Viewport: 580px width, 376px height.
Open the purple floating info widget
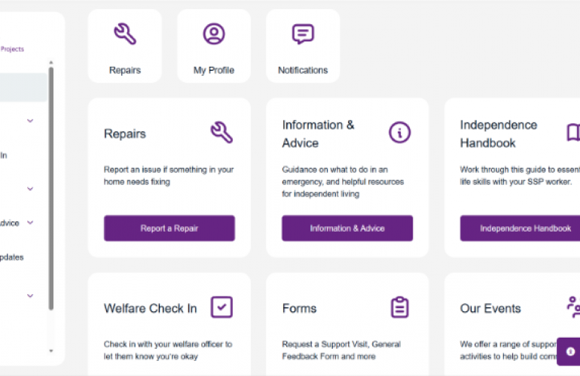pyautogui.click(x=570, y=351)
